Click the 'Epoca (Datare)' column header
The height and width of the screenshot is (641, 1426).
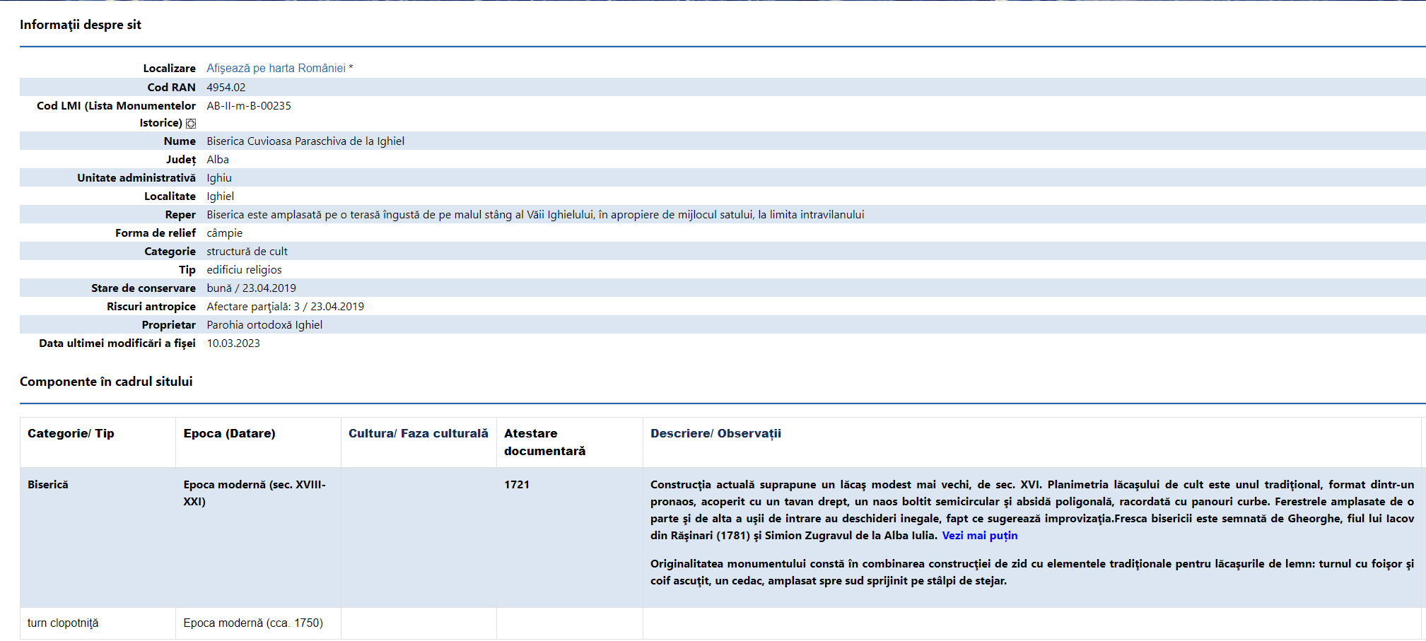(229, 434)
